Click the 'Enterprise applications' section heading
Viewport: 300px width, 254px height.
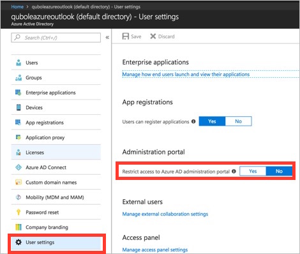[155, 62]
